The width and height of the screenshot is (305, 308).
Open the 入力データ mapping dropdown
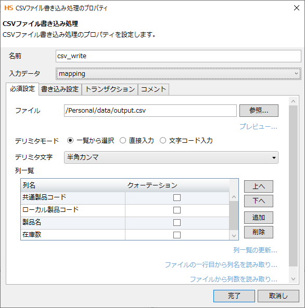pyautogui.click(x=179, y=74)
